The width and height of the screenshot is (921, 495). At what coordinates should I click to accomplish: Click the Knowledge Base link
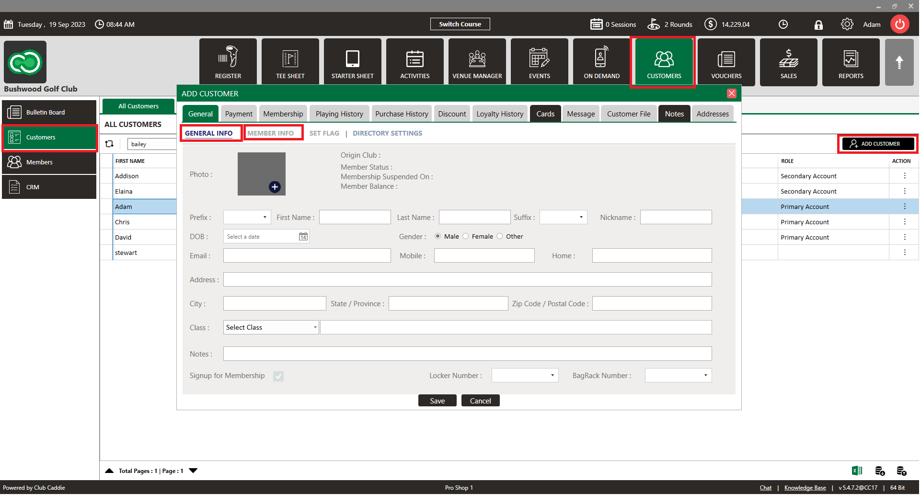coord(805,488)
